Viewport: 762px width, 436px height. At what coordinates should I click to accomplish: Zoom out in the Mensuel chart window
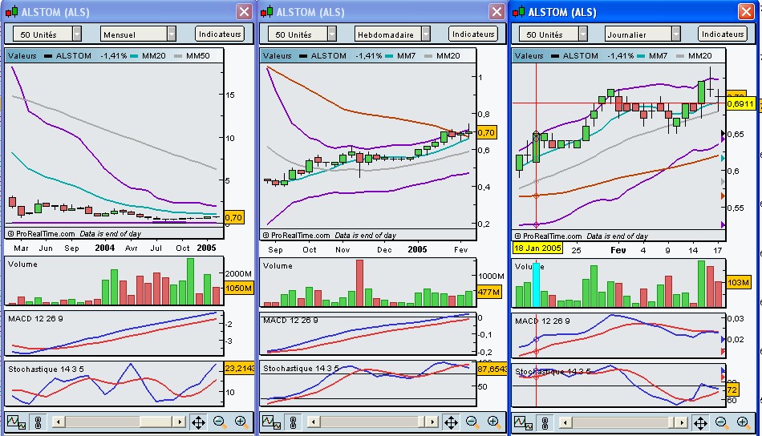pos(220,422)
